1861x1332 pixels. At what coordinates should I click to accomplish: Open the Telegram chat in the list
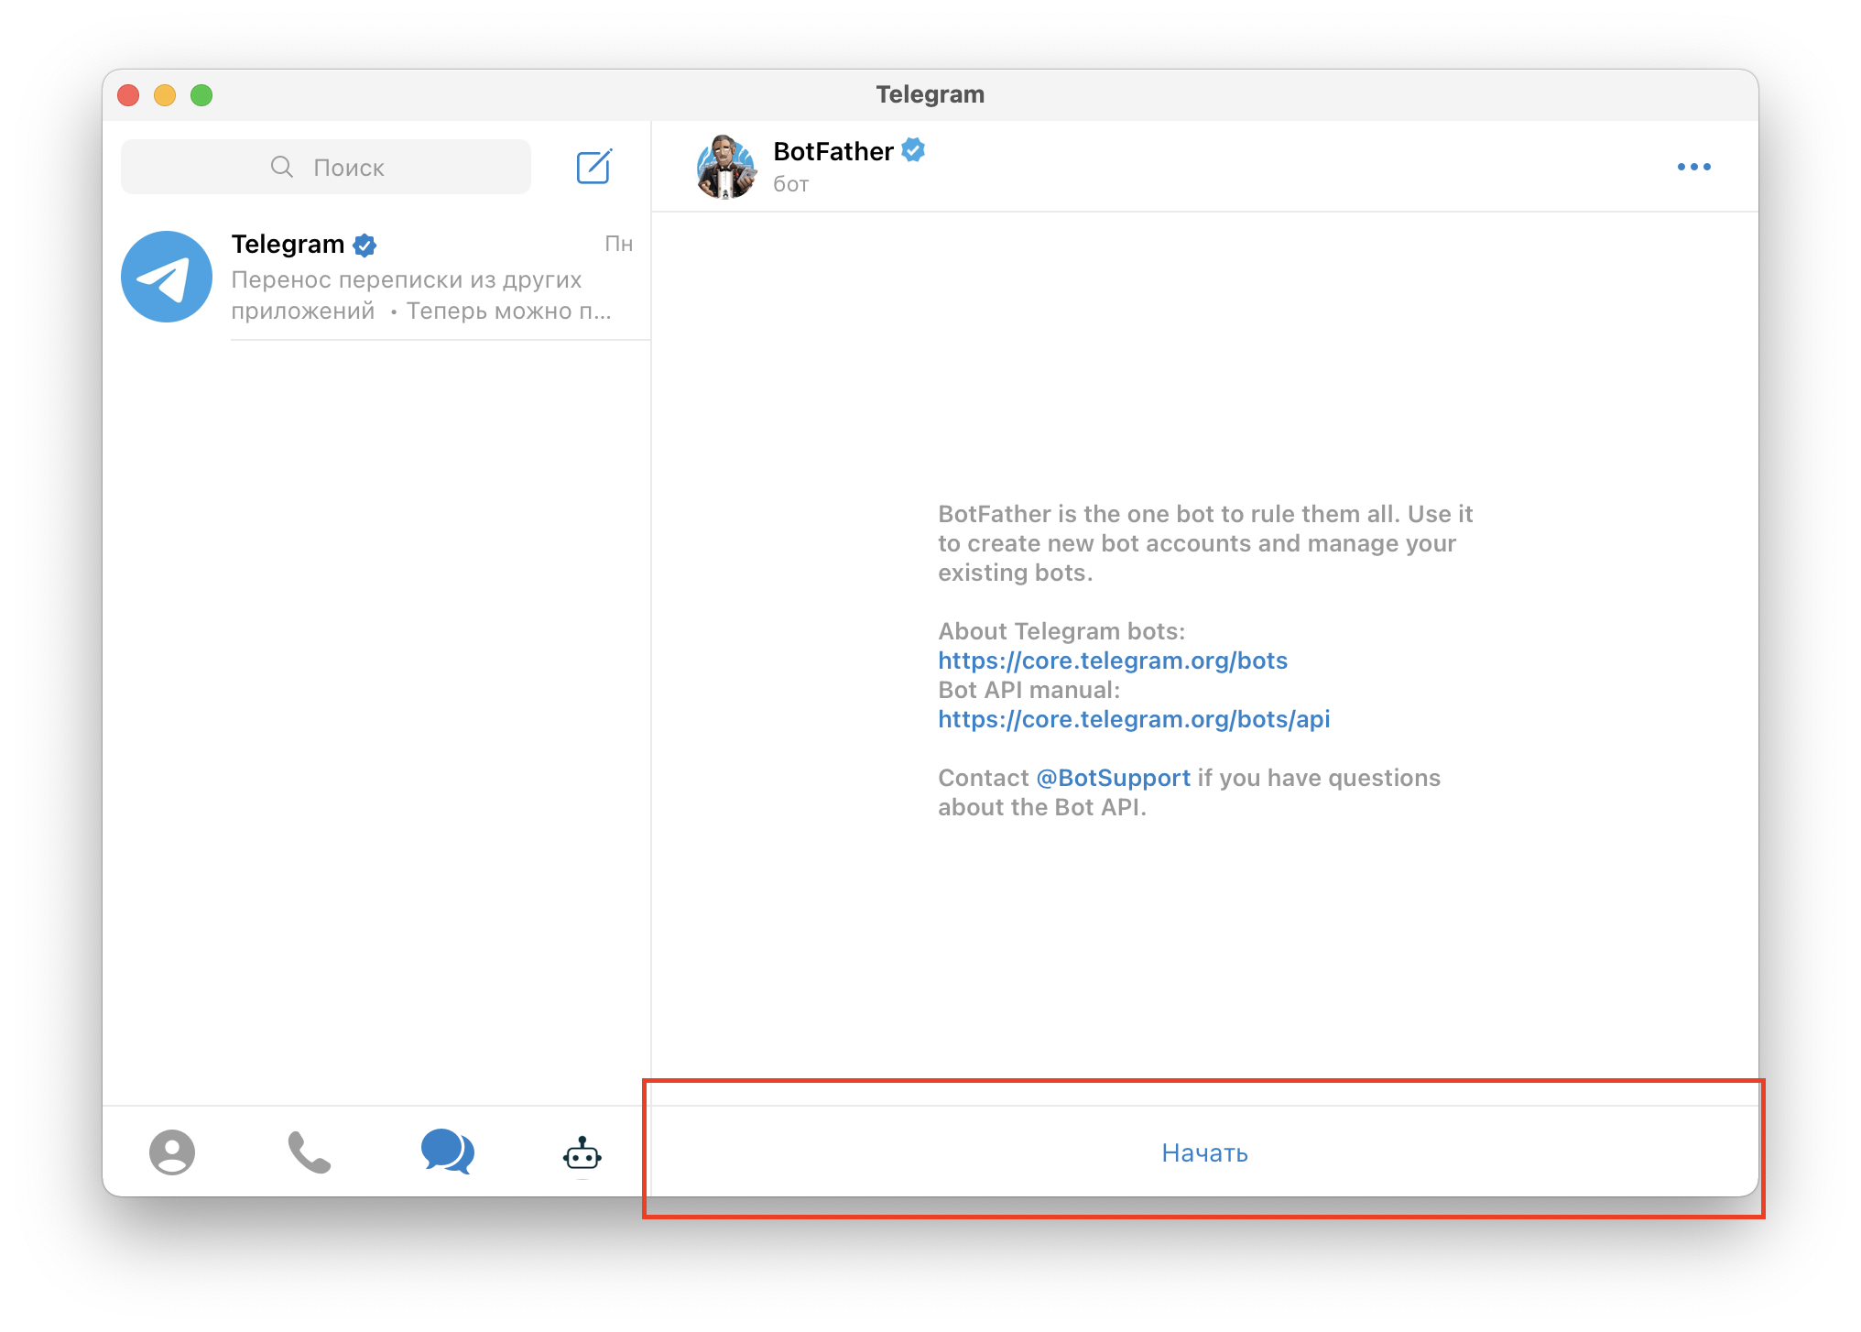(376, 277)
